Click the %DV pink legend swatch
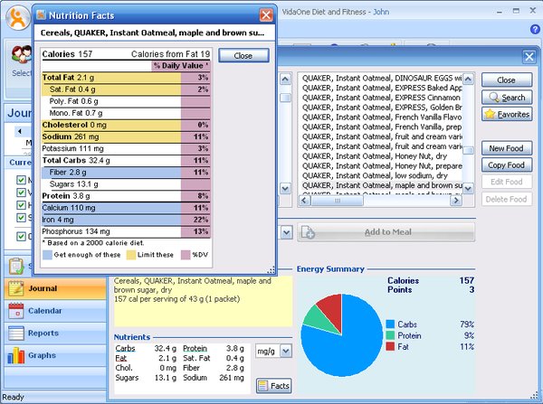The height and width of the screenshot is (404, 543). 186,255
